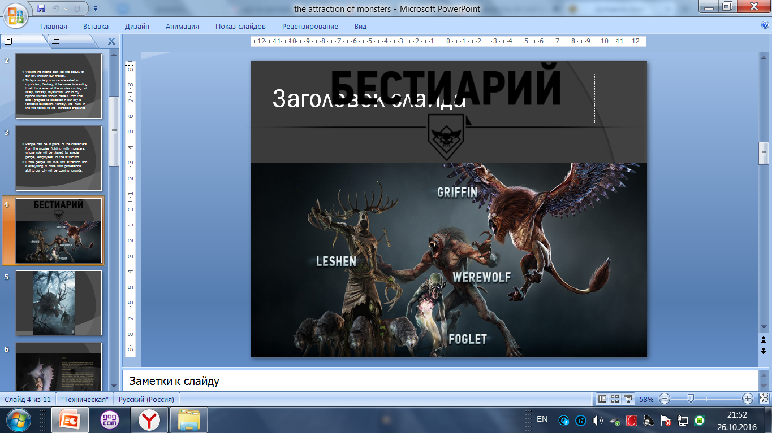Click the network connection tray icon

(683, 421)
